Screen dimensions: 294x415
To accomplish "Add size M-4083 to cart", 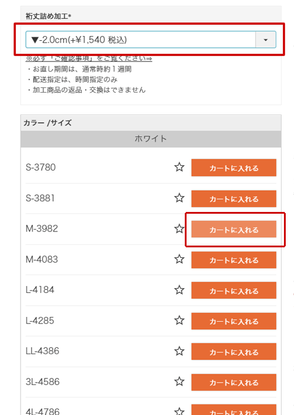I will point(234,260).
